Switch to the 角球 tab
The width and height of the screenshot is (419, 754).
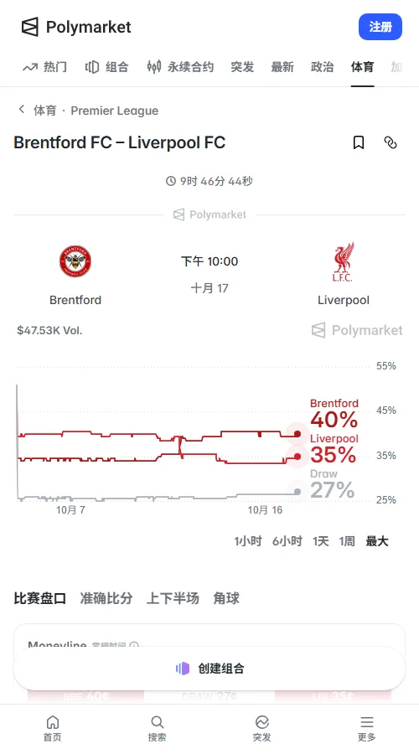(x=226, y=598)
